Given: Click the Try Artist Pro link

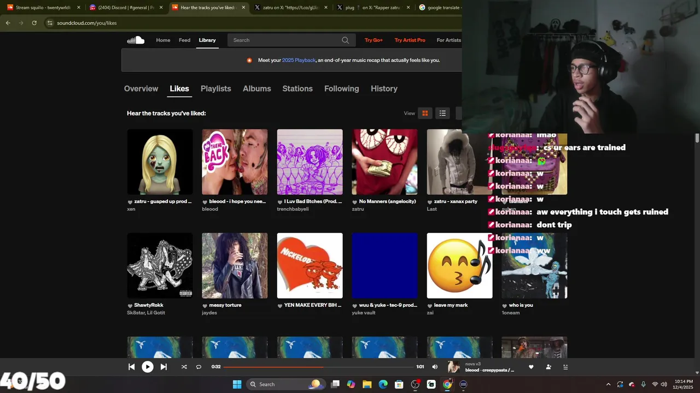Looking at the screenshot, I should point(410,40).
